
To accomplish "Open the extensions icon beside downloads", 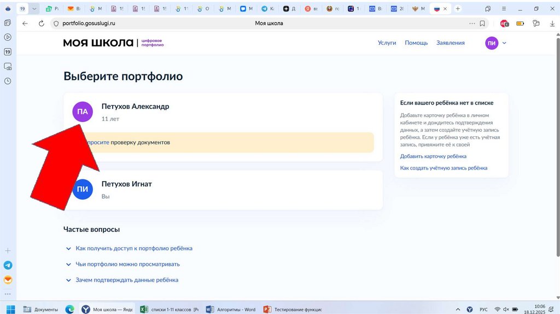I will (536, 23).
